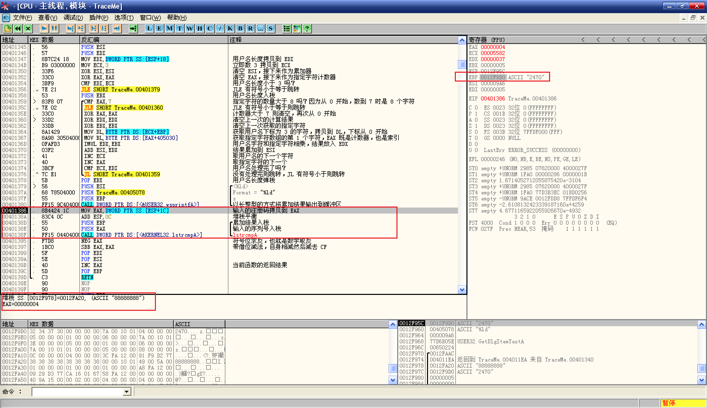Image resolution: width=707 pixels, height=408 pixels.
Task: Click the Appearance color grid icon
Action: point(297,28)
